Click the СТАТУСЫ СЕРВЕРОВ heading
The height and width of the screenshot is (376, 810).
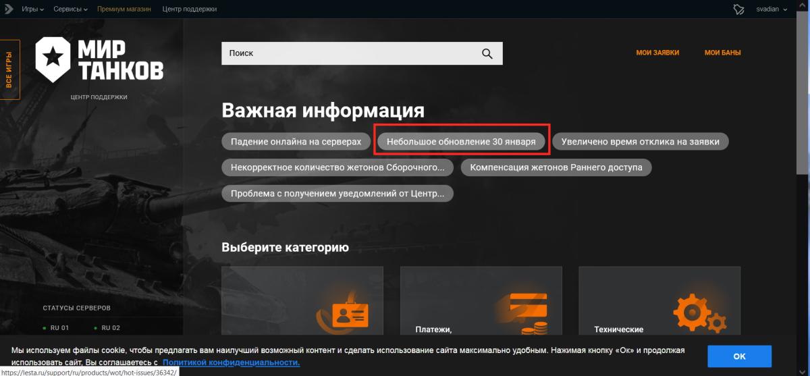click(x=76, y=308)
